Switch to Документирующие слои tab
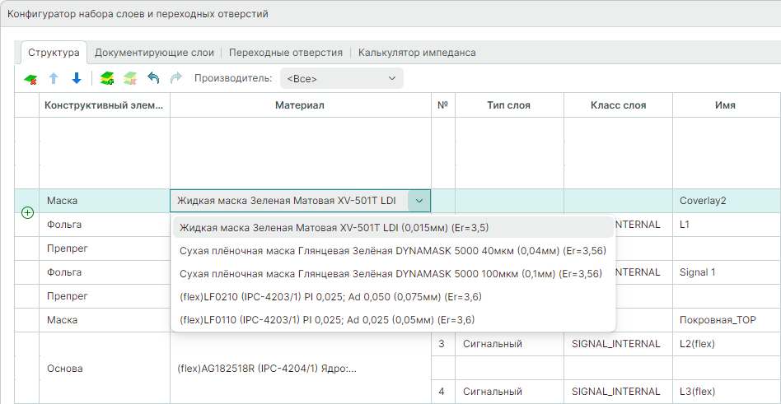Image resolution: width=781 pixels, height=404 pixels. (x=154, y=52)
